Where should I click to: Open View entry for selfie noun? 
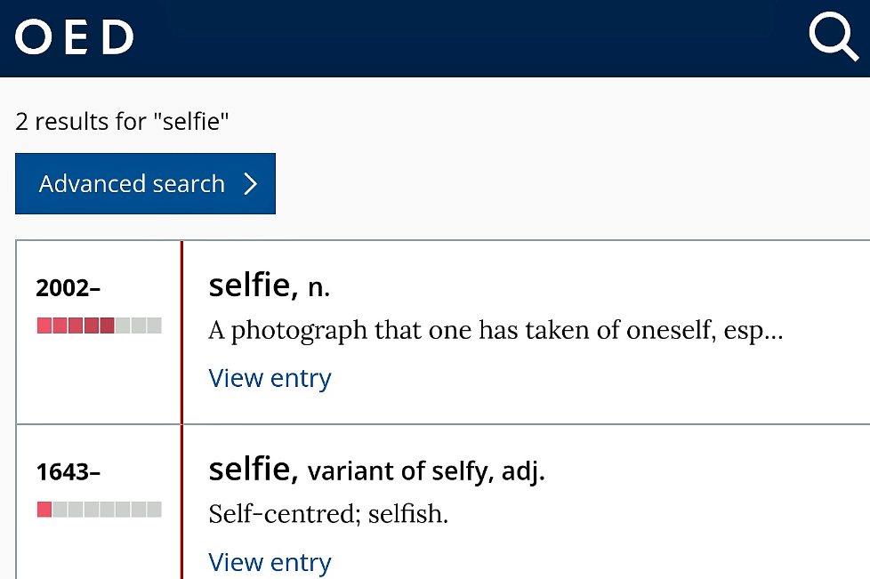(x=270, y=378)
